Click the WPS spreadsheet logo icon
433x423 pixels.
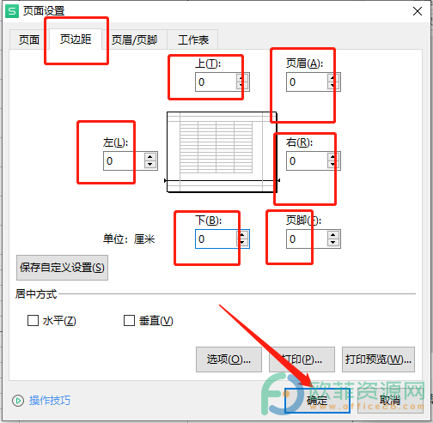[x=12, y=11]
